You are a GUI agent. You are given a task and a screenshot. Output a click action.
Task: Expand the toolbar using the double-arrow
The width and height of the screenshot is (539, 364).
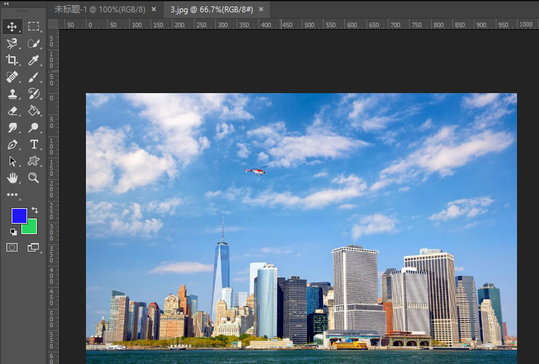click(x=6, y=3)
